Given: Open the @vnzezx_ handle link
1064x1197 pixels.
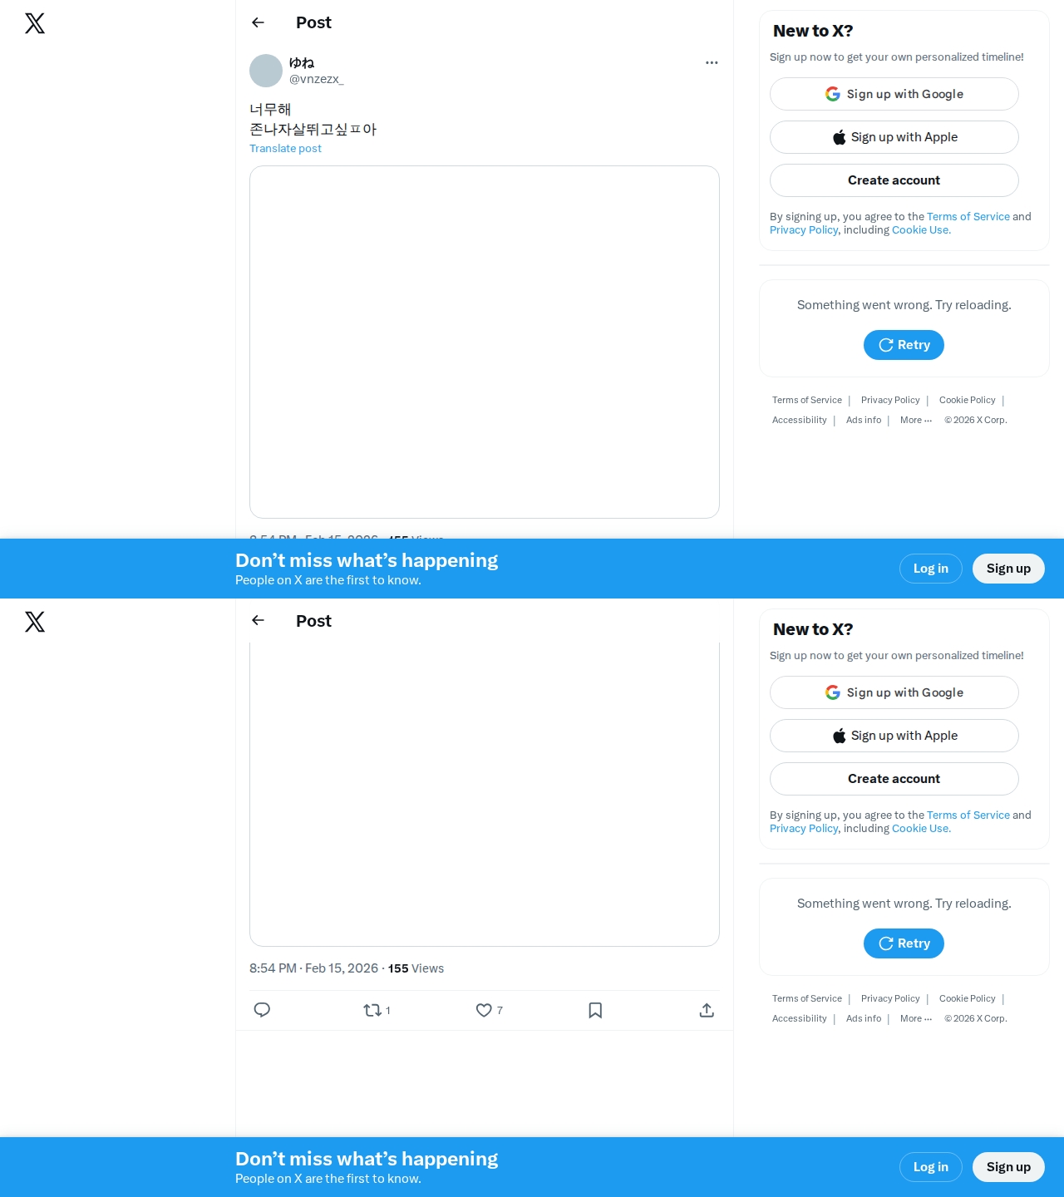Looking at the screenshot, I should [317, 79].
